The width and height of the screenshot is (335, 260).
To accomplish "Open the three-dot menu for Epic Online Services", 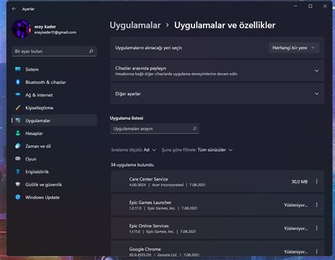I will point(317,228).
